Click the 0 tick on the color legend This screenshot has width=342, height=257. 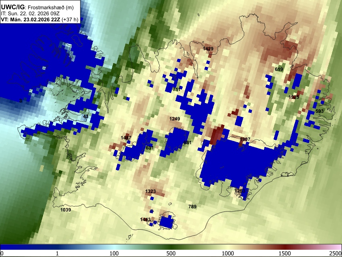[x=2, y=253]
